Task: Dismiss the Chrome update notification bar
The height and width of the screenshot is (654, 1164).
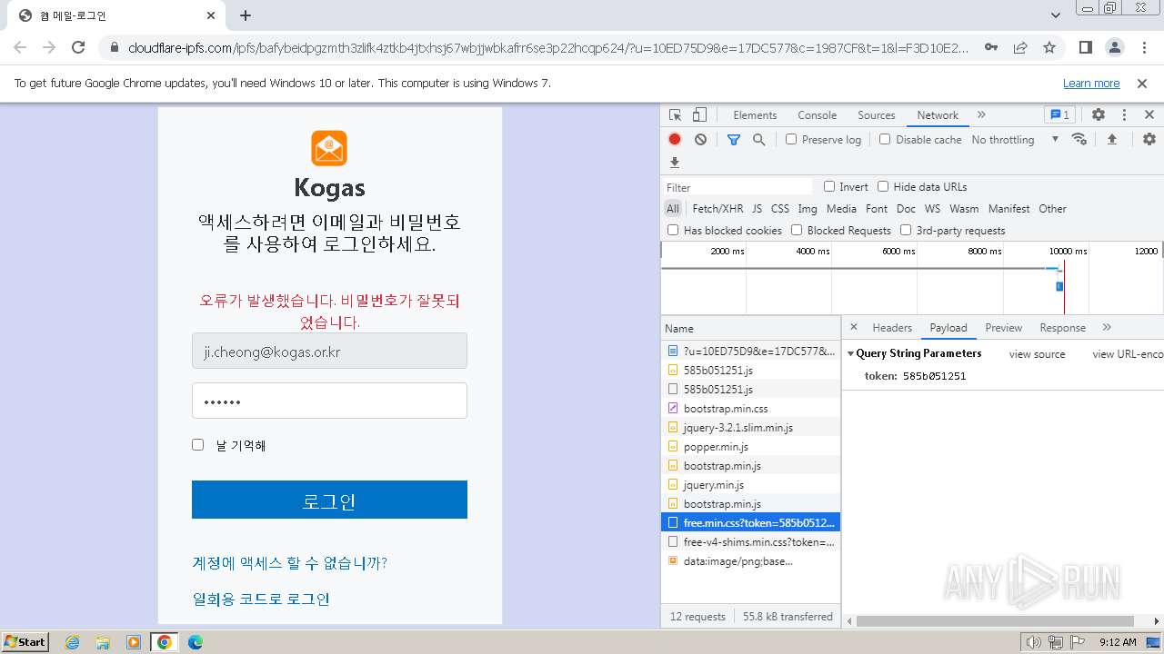Action: (1142, 84)
